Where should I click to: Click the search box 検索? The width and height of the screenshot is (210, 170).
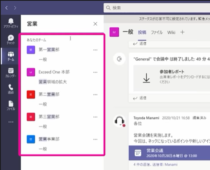(x=157, y=8)
